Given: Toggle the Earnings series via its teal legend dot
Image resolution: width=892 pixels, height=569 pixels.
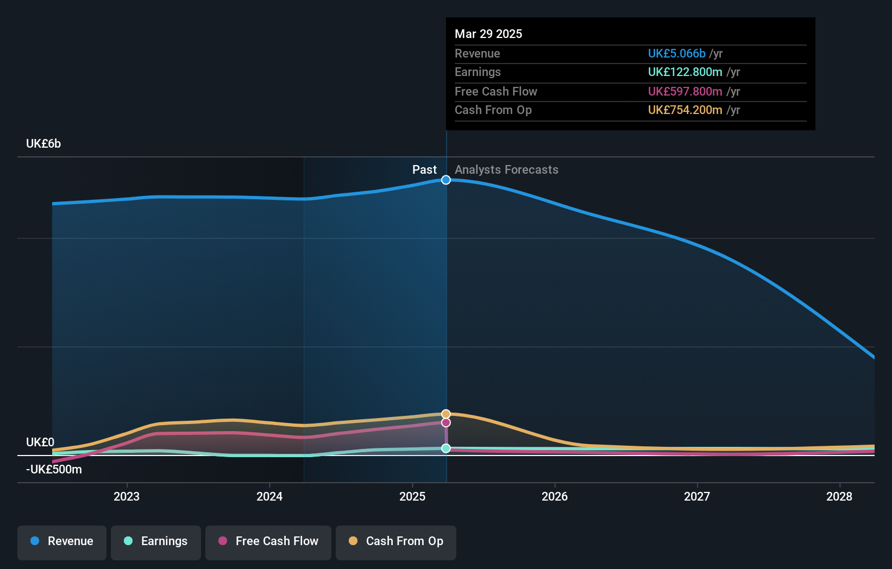Looking at the screenshot, I should 127,541.
